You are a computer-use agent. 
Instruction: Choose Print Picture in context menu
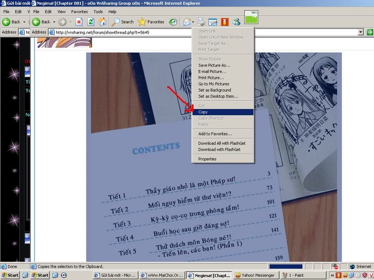pyautogui.click(x=223, y=77)
